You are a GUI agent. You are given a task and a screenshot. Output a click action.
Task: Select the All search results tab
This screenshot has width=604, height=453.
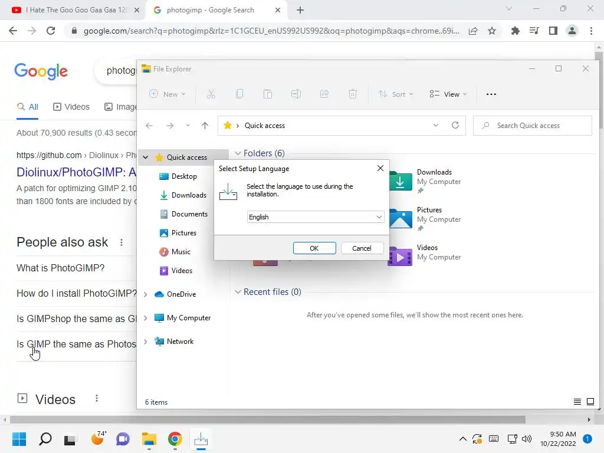click(27, 107)
